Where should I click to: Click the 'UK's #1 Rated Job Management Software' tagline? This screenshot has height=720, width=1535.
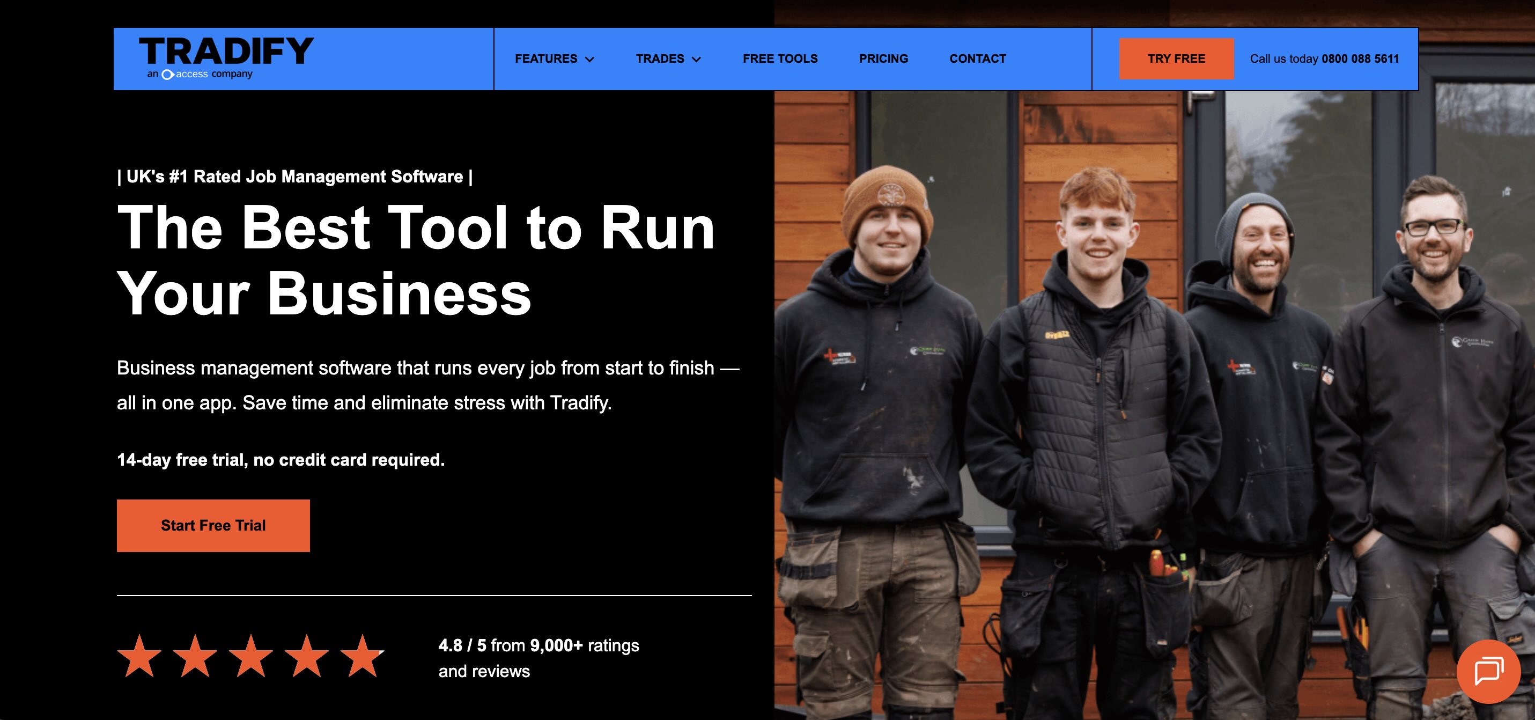click(295, 177)
